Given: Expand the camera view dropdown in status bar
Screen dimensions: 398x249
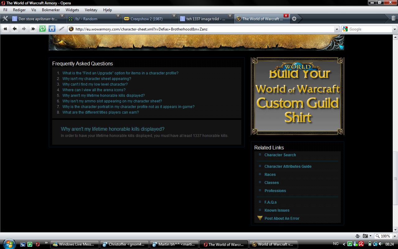Looking at the screenshot, I should (370, 236).
